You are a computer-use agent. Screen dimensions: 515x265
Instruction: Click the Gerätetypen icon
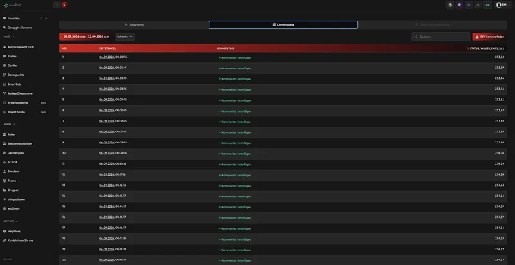pyautogui.click(x=5, y=153)
